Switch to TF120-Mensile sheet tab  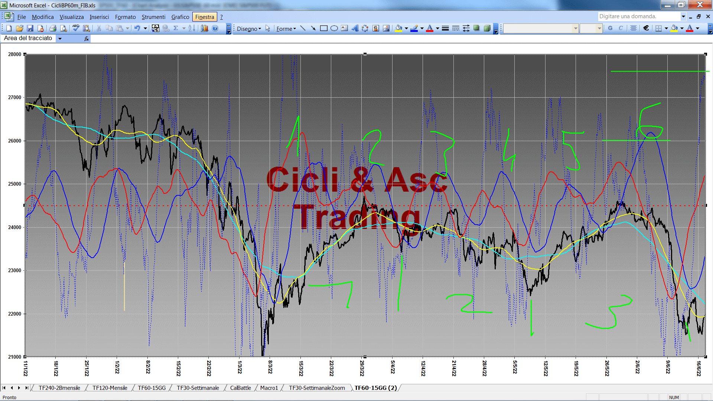click(110, 388)
